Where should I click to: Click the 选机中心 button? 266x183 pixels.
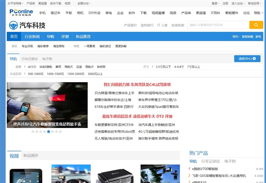tap(247, 59)
